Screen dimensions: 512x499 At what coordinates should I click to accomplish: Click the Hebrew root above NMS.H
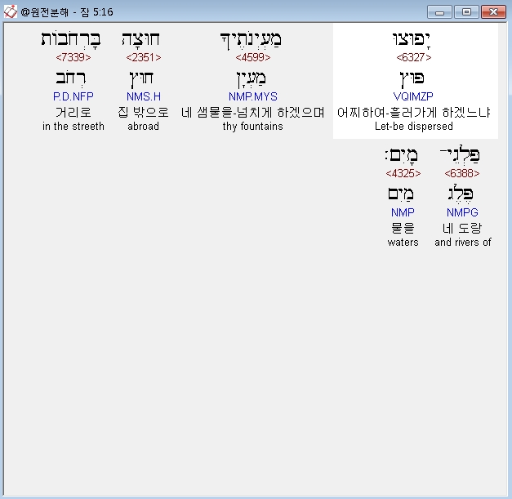click(x=141, y=79)
